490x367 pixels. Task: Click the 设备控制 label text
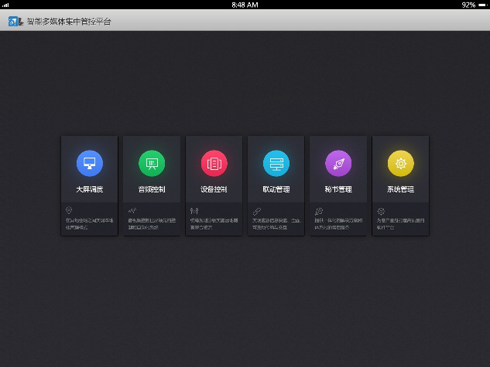[x=214, y=189]
